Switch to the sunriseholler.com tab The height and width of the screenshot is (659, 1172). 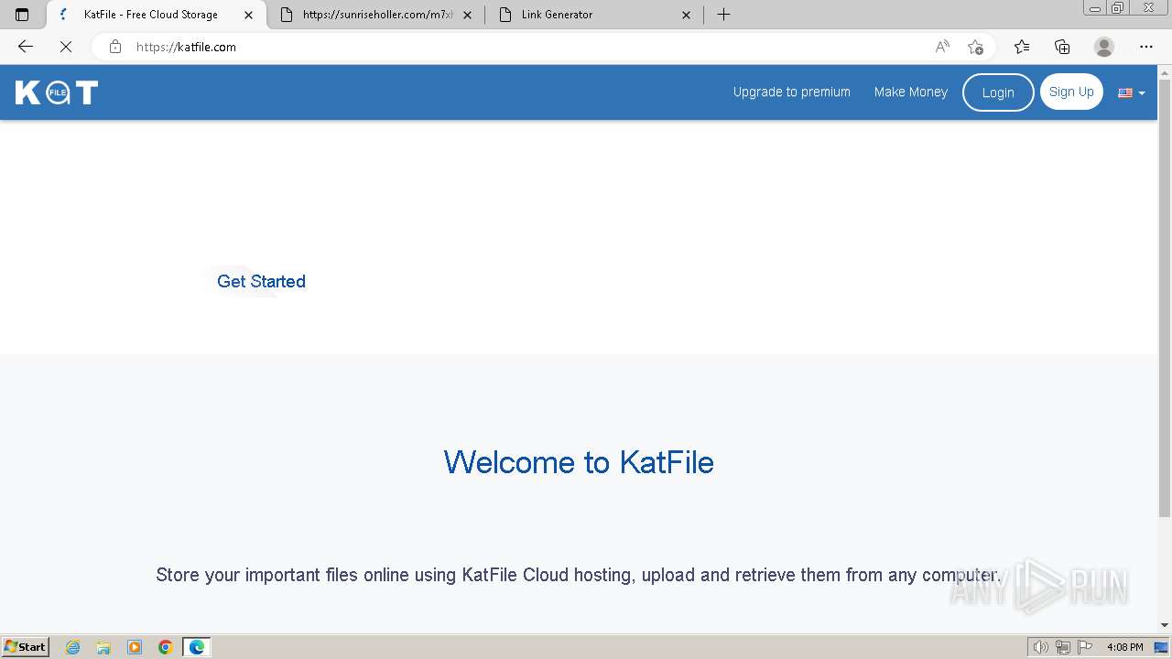tap(376, 15)
